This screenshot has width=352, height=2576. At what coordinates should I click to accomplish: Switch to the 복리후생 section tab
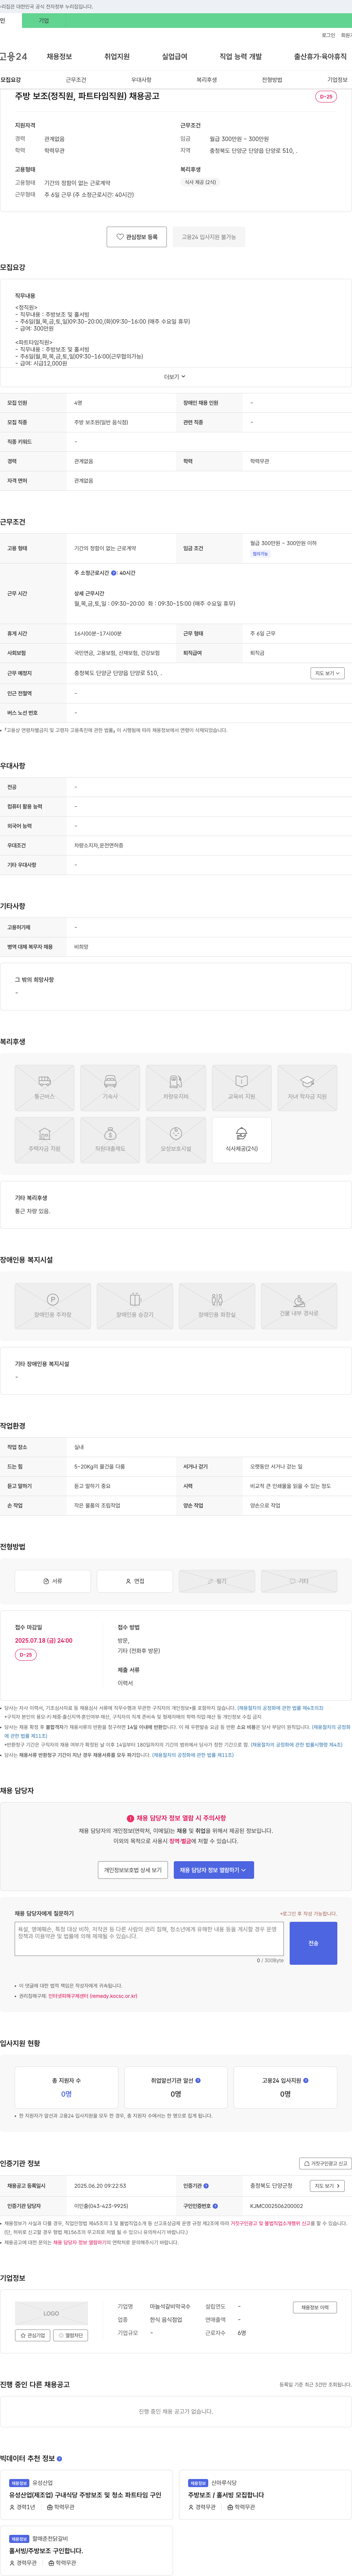tap(206, 80)
